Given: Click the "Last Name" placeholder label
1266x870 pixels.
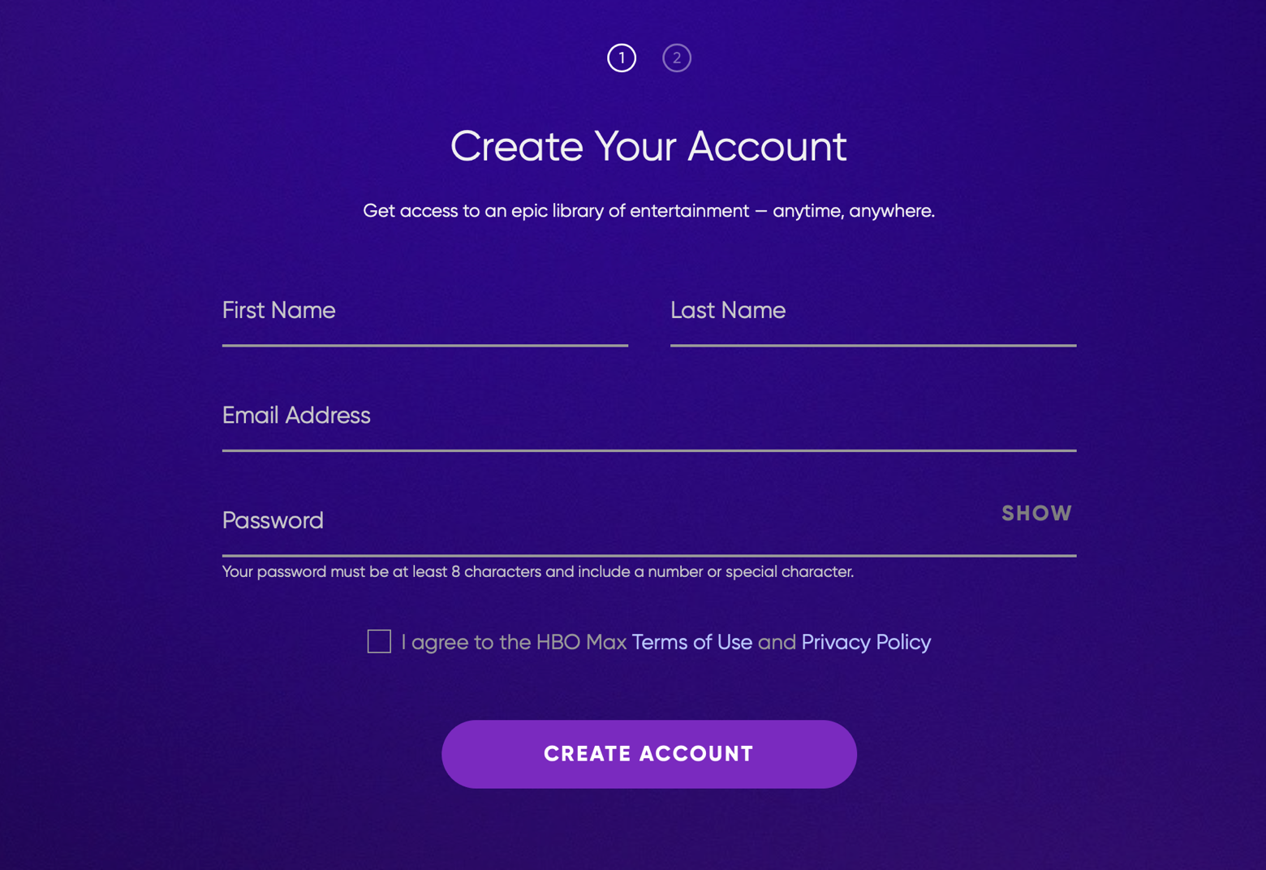Looking at the screenshot, I should coord(728,311).
